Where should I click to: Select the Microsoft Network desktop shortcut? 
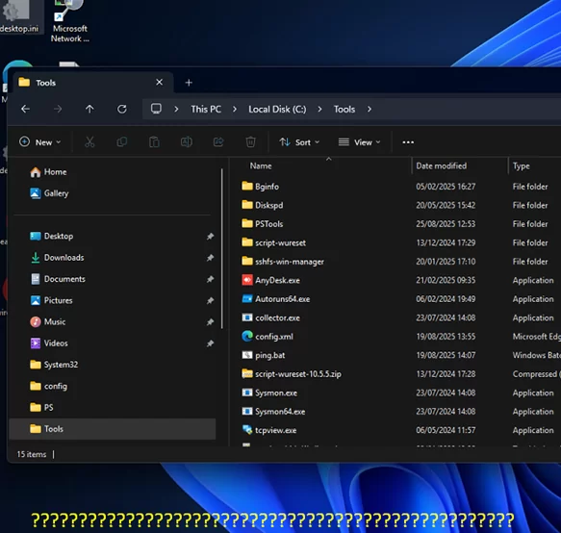(70, 21)
